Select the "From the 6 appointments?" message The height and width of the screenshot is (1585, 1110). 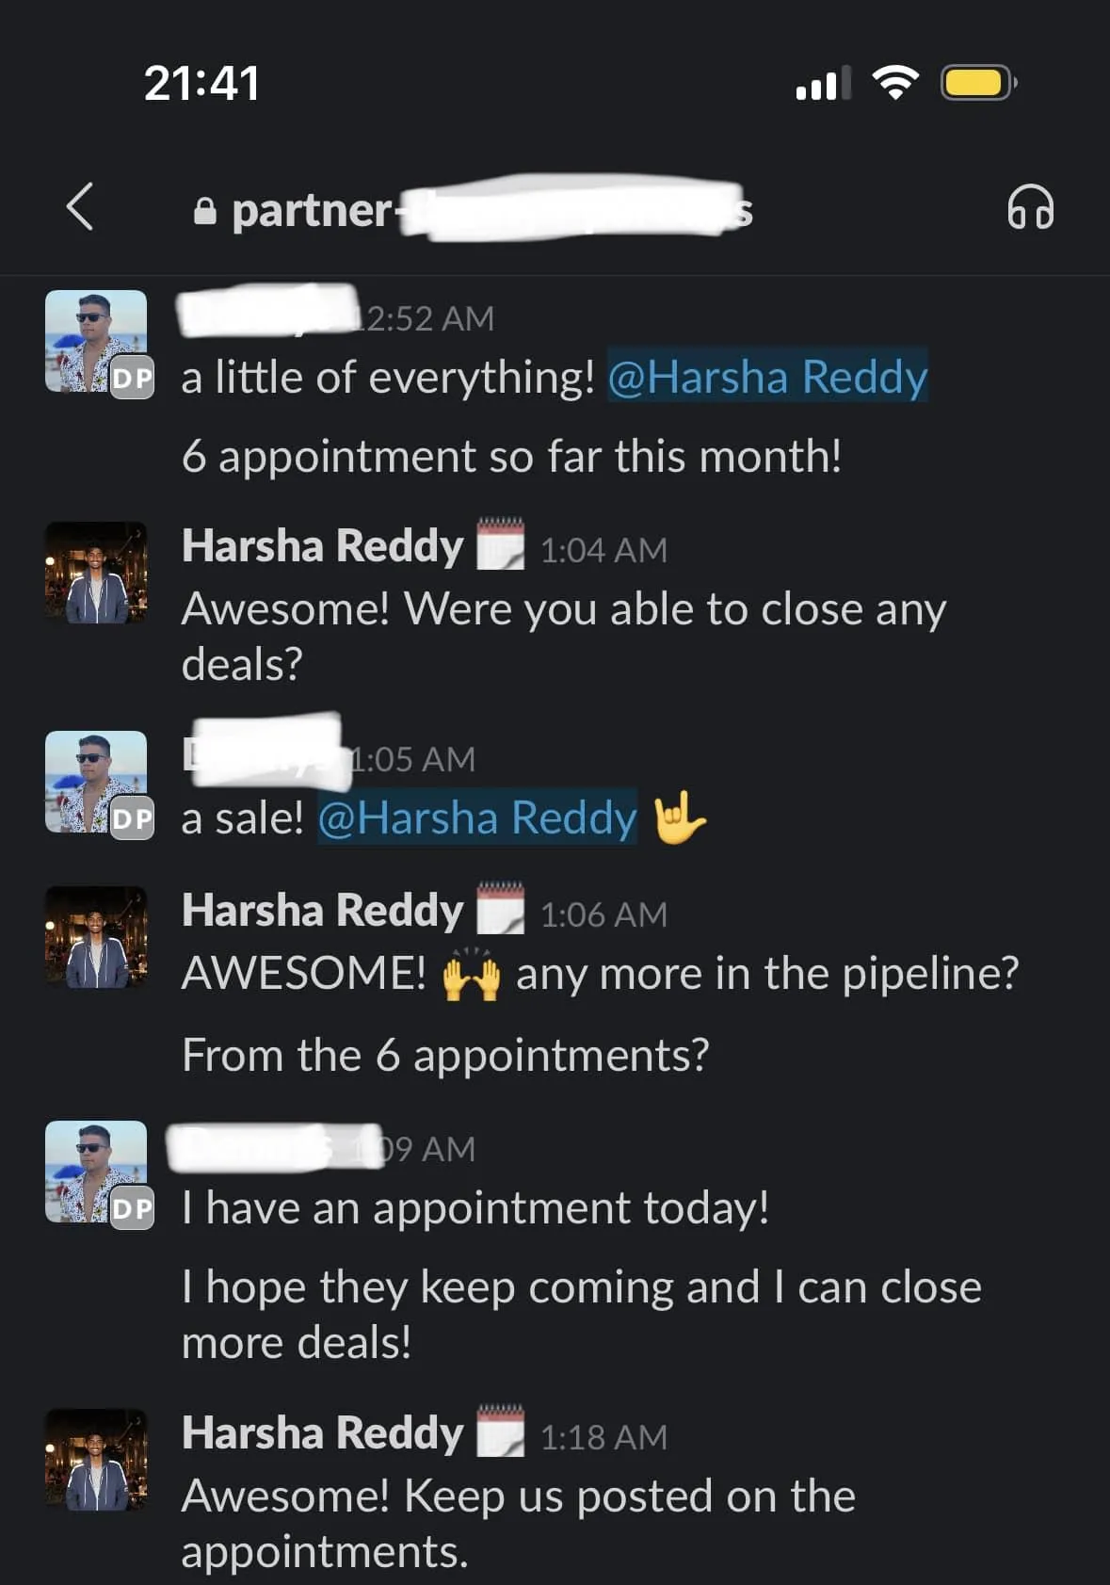coord(445,1055)
